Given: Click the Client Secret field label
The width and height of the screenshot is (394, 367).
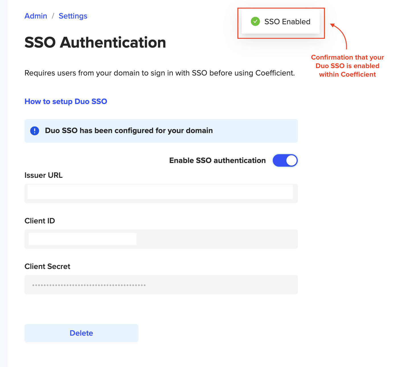Looking at the screenshot, I should click(47, 266).
